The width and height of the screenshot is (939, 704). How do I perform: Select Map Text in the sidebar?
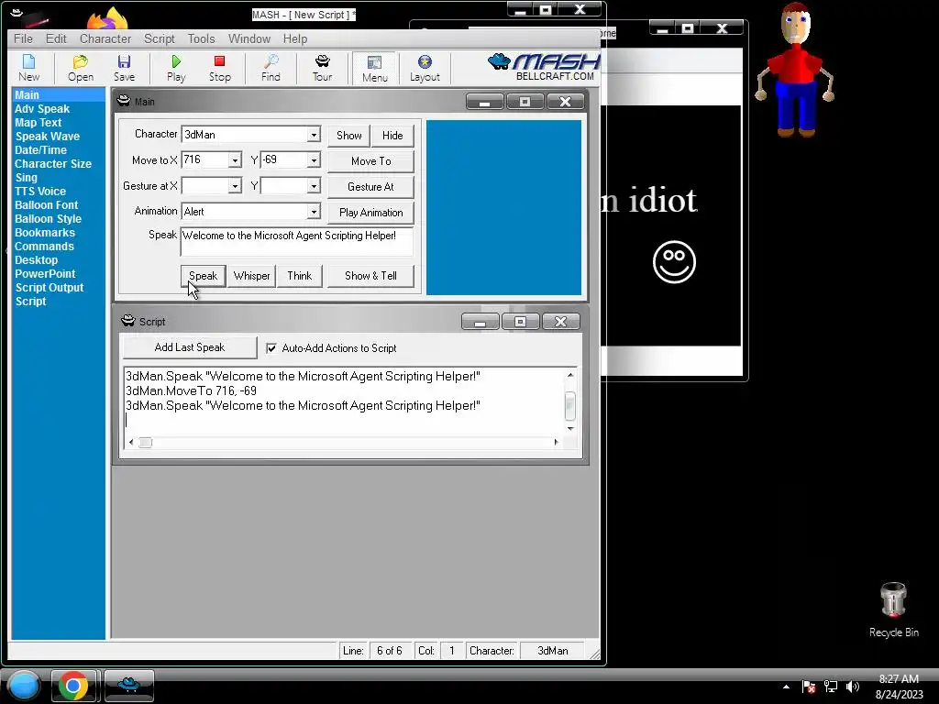pos(39,123)
